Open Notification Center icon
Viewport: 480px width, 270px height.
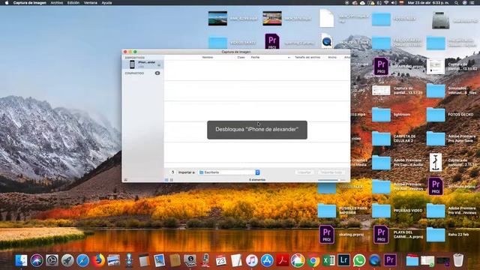point(472,3)
